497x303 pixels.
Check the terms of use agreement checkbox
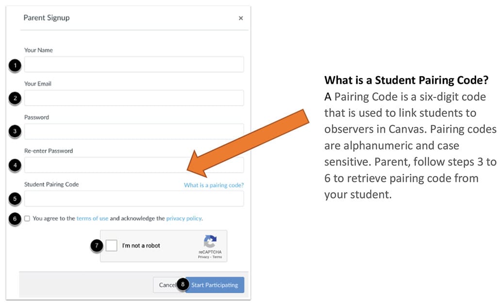27,219
